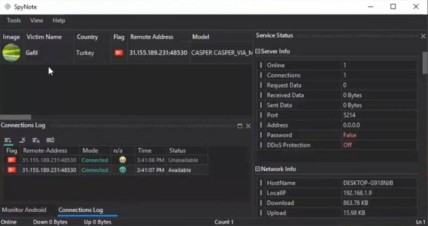The width and height of the screenshot is (428, 226).
Task: Click the Gafil green landscape thumbnail
Action: point(11,53)
